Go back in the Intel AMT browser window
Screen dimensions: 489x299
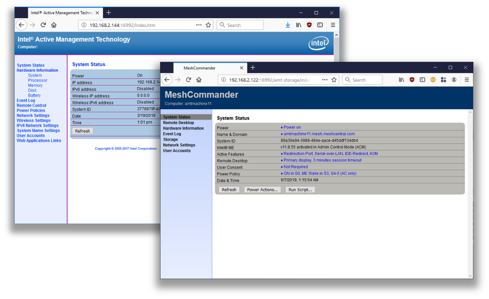tap(21, 25)
